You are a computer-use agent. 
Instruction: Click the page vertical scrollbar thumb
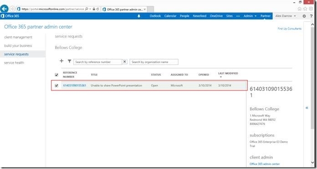point(313,78)
